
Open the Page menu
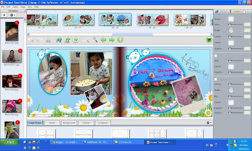pyautogui.click(x=23, y=7)
